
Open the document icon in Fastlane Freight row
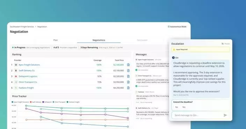tap(128, 88)
